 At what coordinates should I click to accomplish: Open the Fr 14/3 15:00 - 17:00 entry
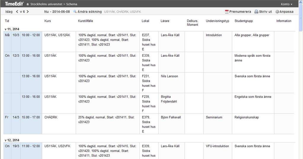pos(23,124)
